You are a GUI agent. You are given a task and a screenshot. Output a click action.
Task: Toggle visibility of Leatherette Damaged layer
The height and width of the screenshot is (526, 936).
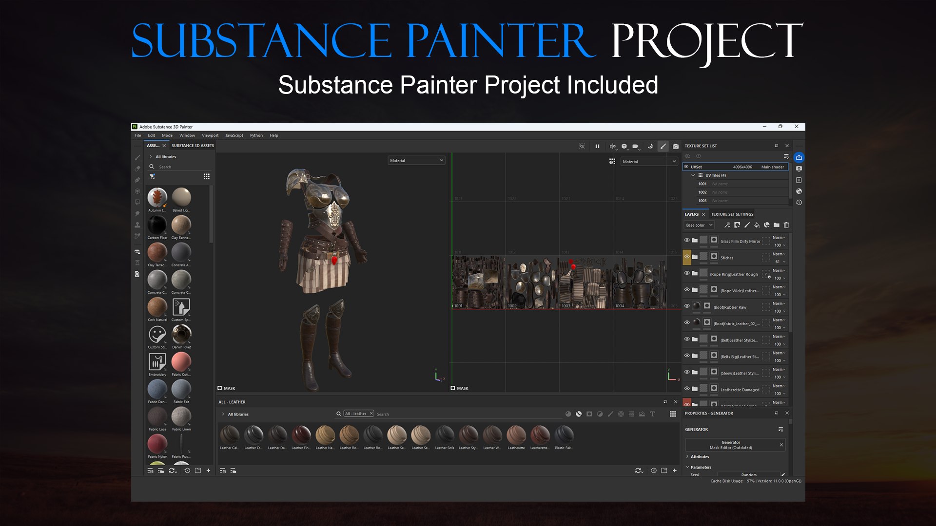click(687, 389)
